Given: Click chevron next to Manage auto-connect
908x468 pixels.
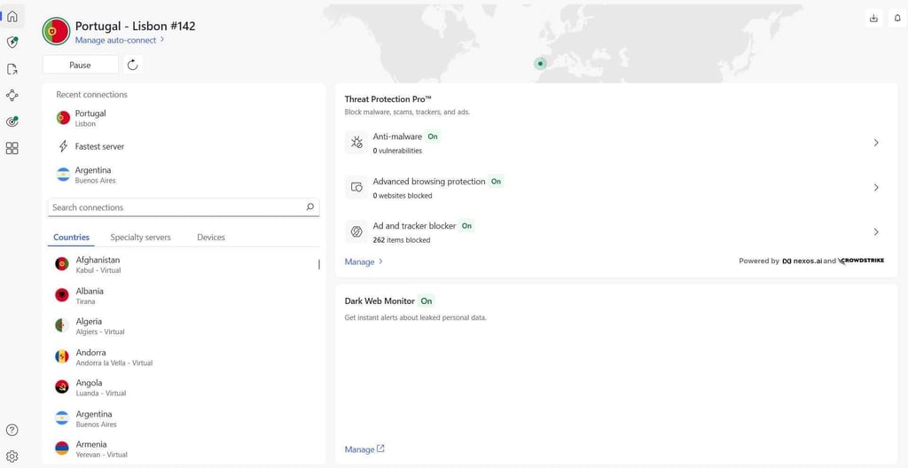Looking at the screenshot, I should (162, 40).
